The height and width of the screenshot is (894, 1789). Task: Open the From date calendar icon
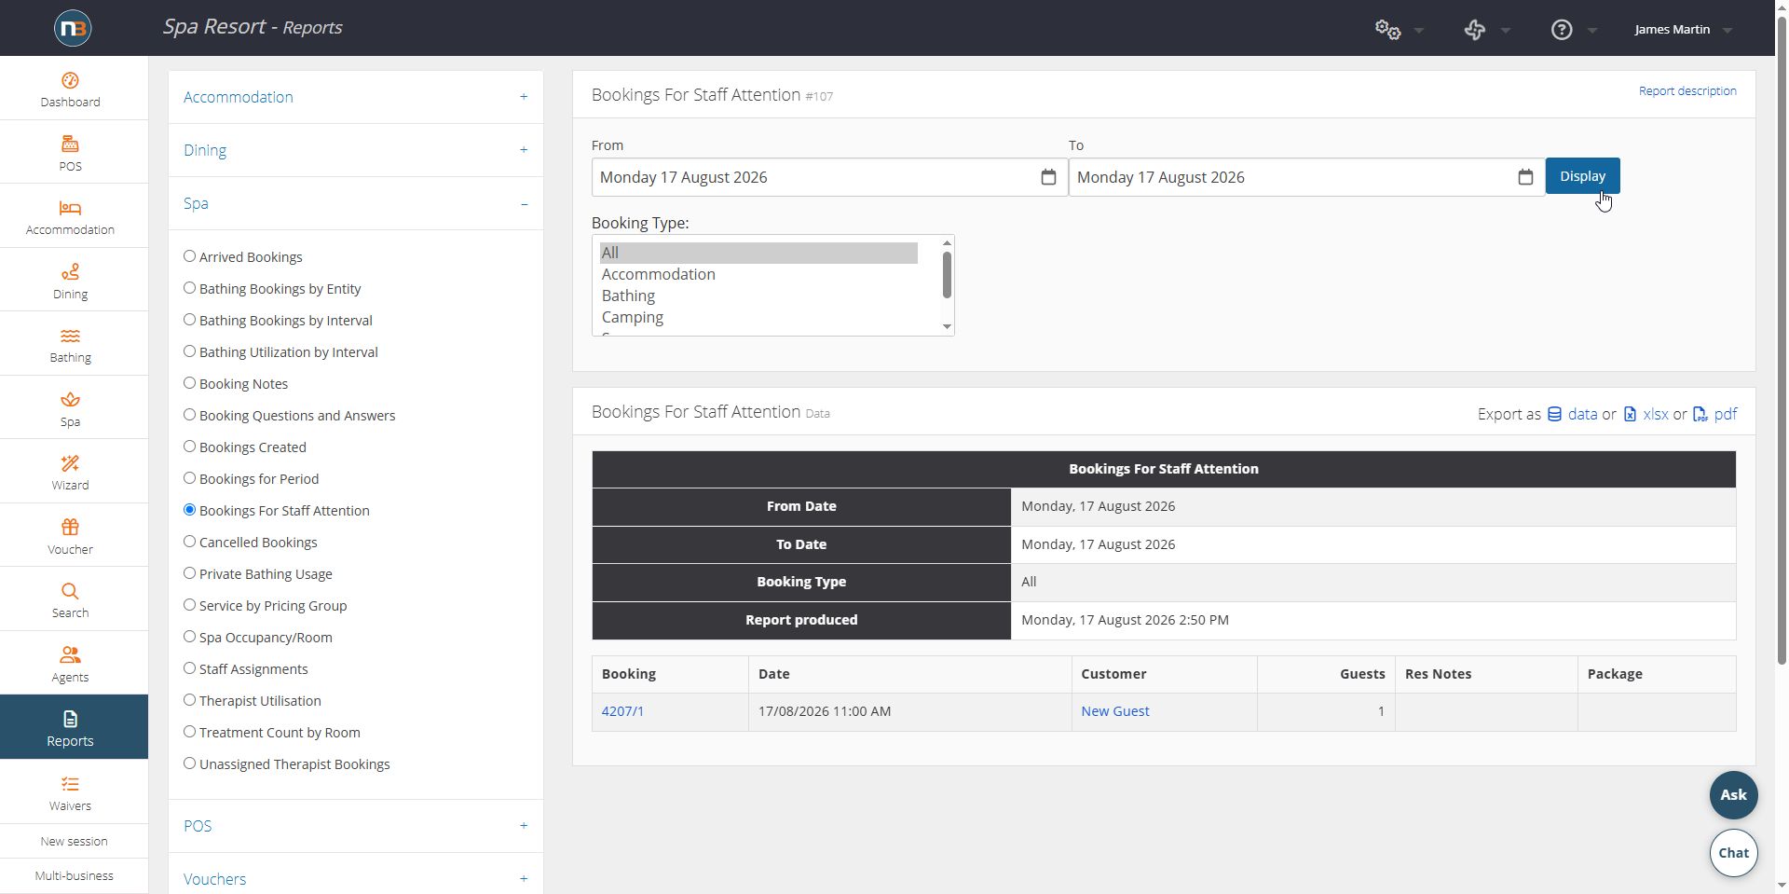click(x=1048, y=177)
